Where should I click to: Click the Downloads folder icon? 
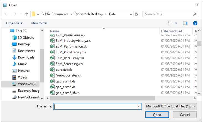[15, 58]
